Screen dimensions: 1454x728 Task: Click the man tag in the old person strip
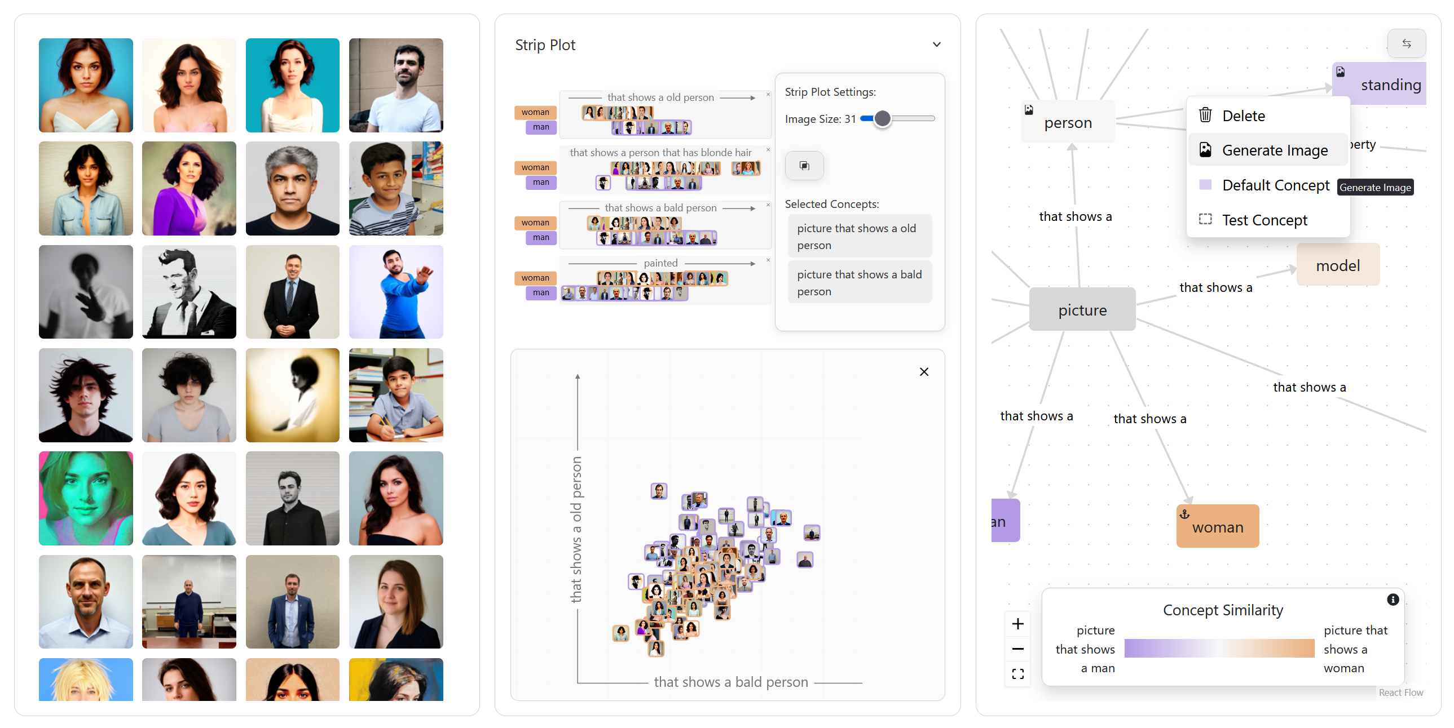tap(541, 127)
